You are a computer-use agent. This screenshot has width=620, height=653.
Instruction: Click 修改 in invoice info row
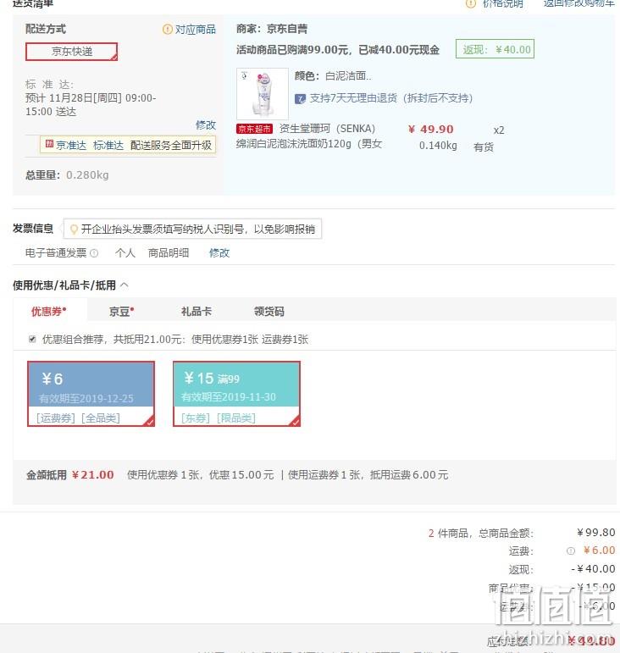click(x=219, y=252)
